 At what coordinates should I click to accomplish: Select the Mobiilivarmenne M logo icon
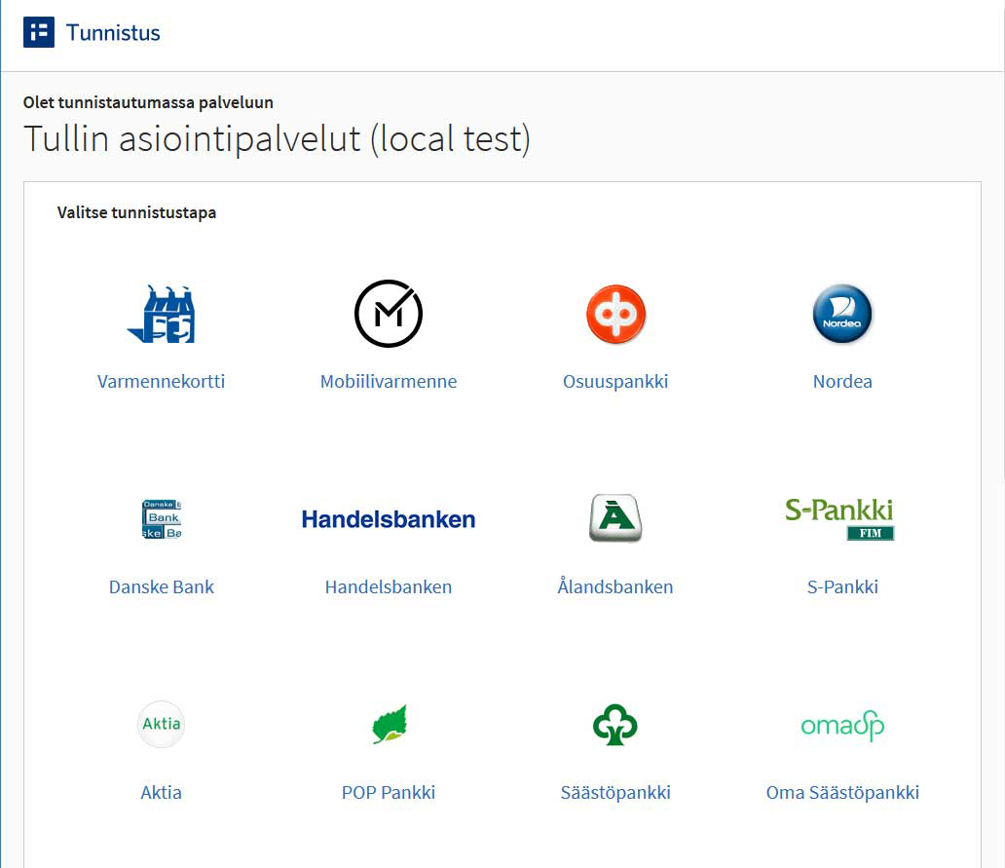pos(388,314)
